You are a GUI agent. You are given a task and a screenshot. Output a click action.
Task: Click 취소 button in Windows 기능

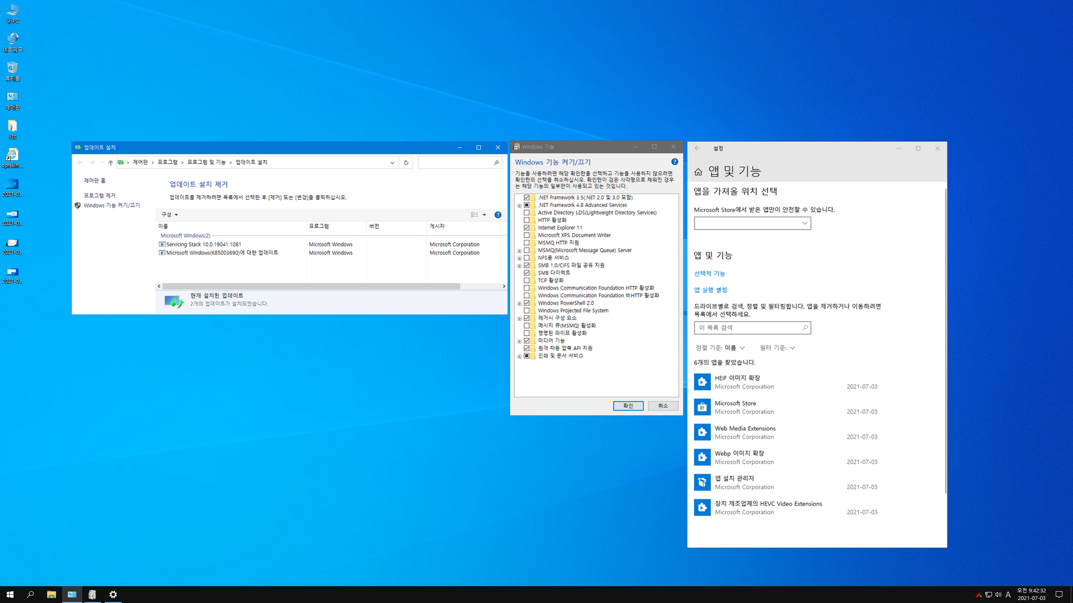pos(663,406)
